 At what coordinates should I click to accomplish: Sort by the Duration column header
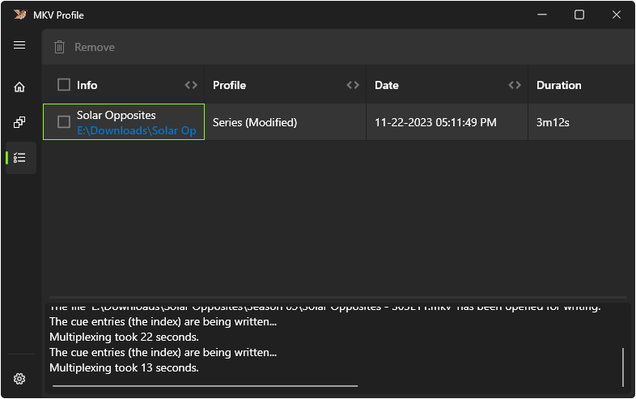559,85
